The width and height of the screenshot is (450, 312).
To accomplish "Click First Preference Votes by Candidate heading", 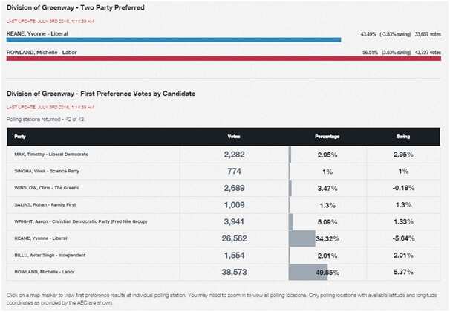I will 100,94.
